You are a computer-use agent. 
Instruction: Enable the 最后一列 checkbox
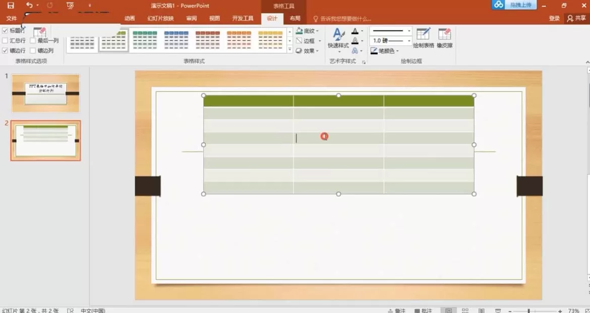33,41
